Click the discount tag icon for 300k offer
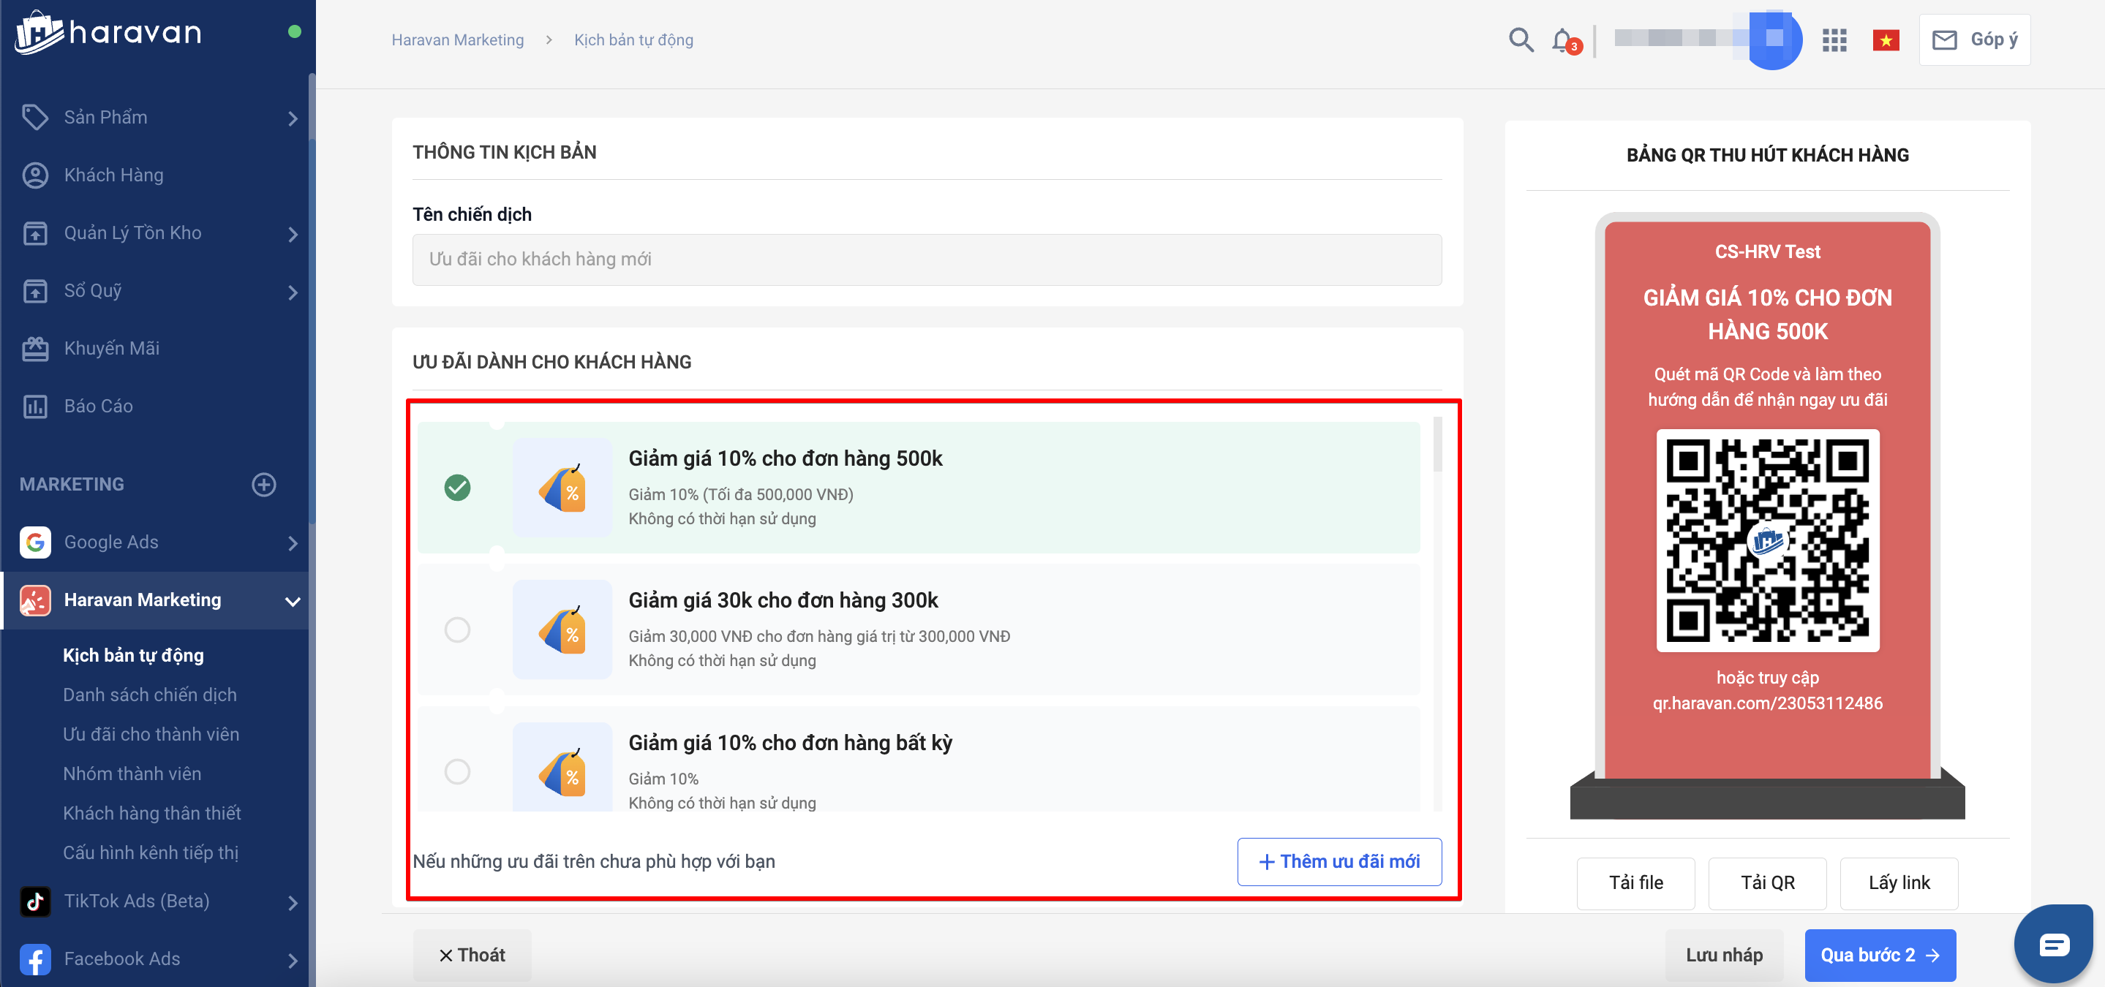 click(562, 629)
